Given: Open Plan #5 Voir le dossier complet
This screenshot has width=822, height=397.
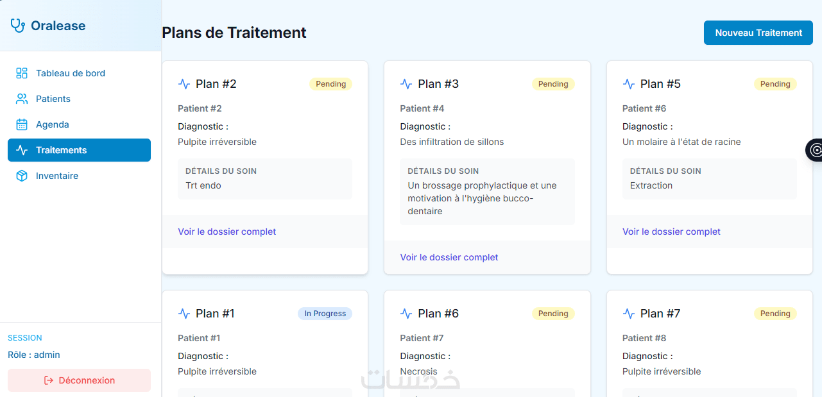Looking at the screenshot, I should tap(671, 232).
